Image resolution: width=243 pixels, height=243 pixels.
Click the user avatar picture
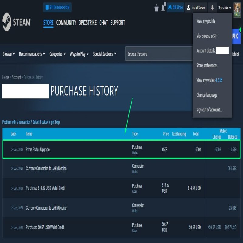click(237, 8)
